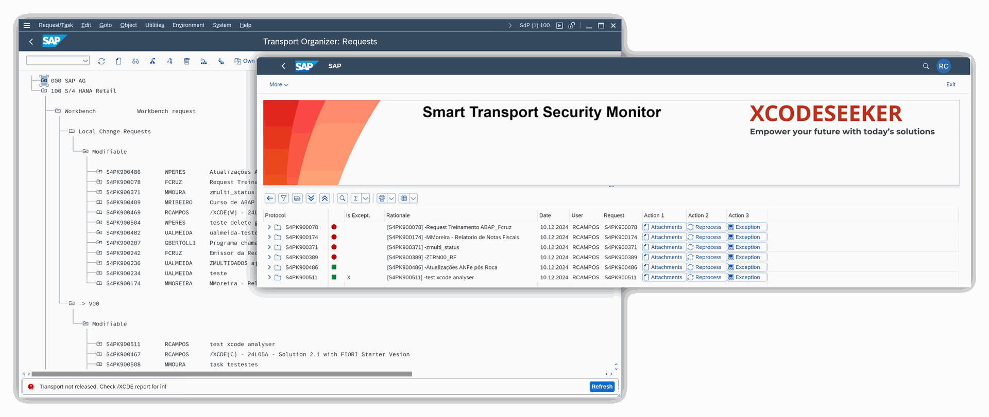989x417 pixels.
Task: Click the red status circle for S4PK900371
Action: (334, 247)
